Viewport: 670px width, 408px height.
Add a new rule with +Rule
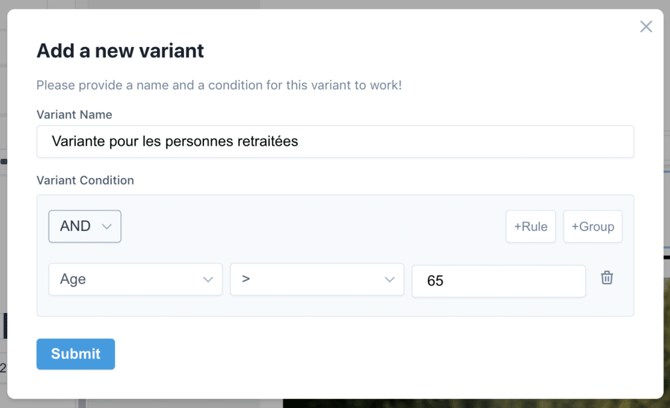[x=531, y=227]
